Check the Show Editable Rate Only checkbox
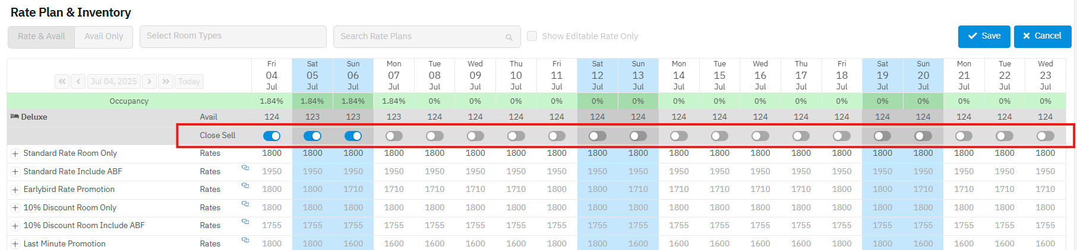 532,36
